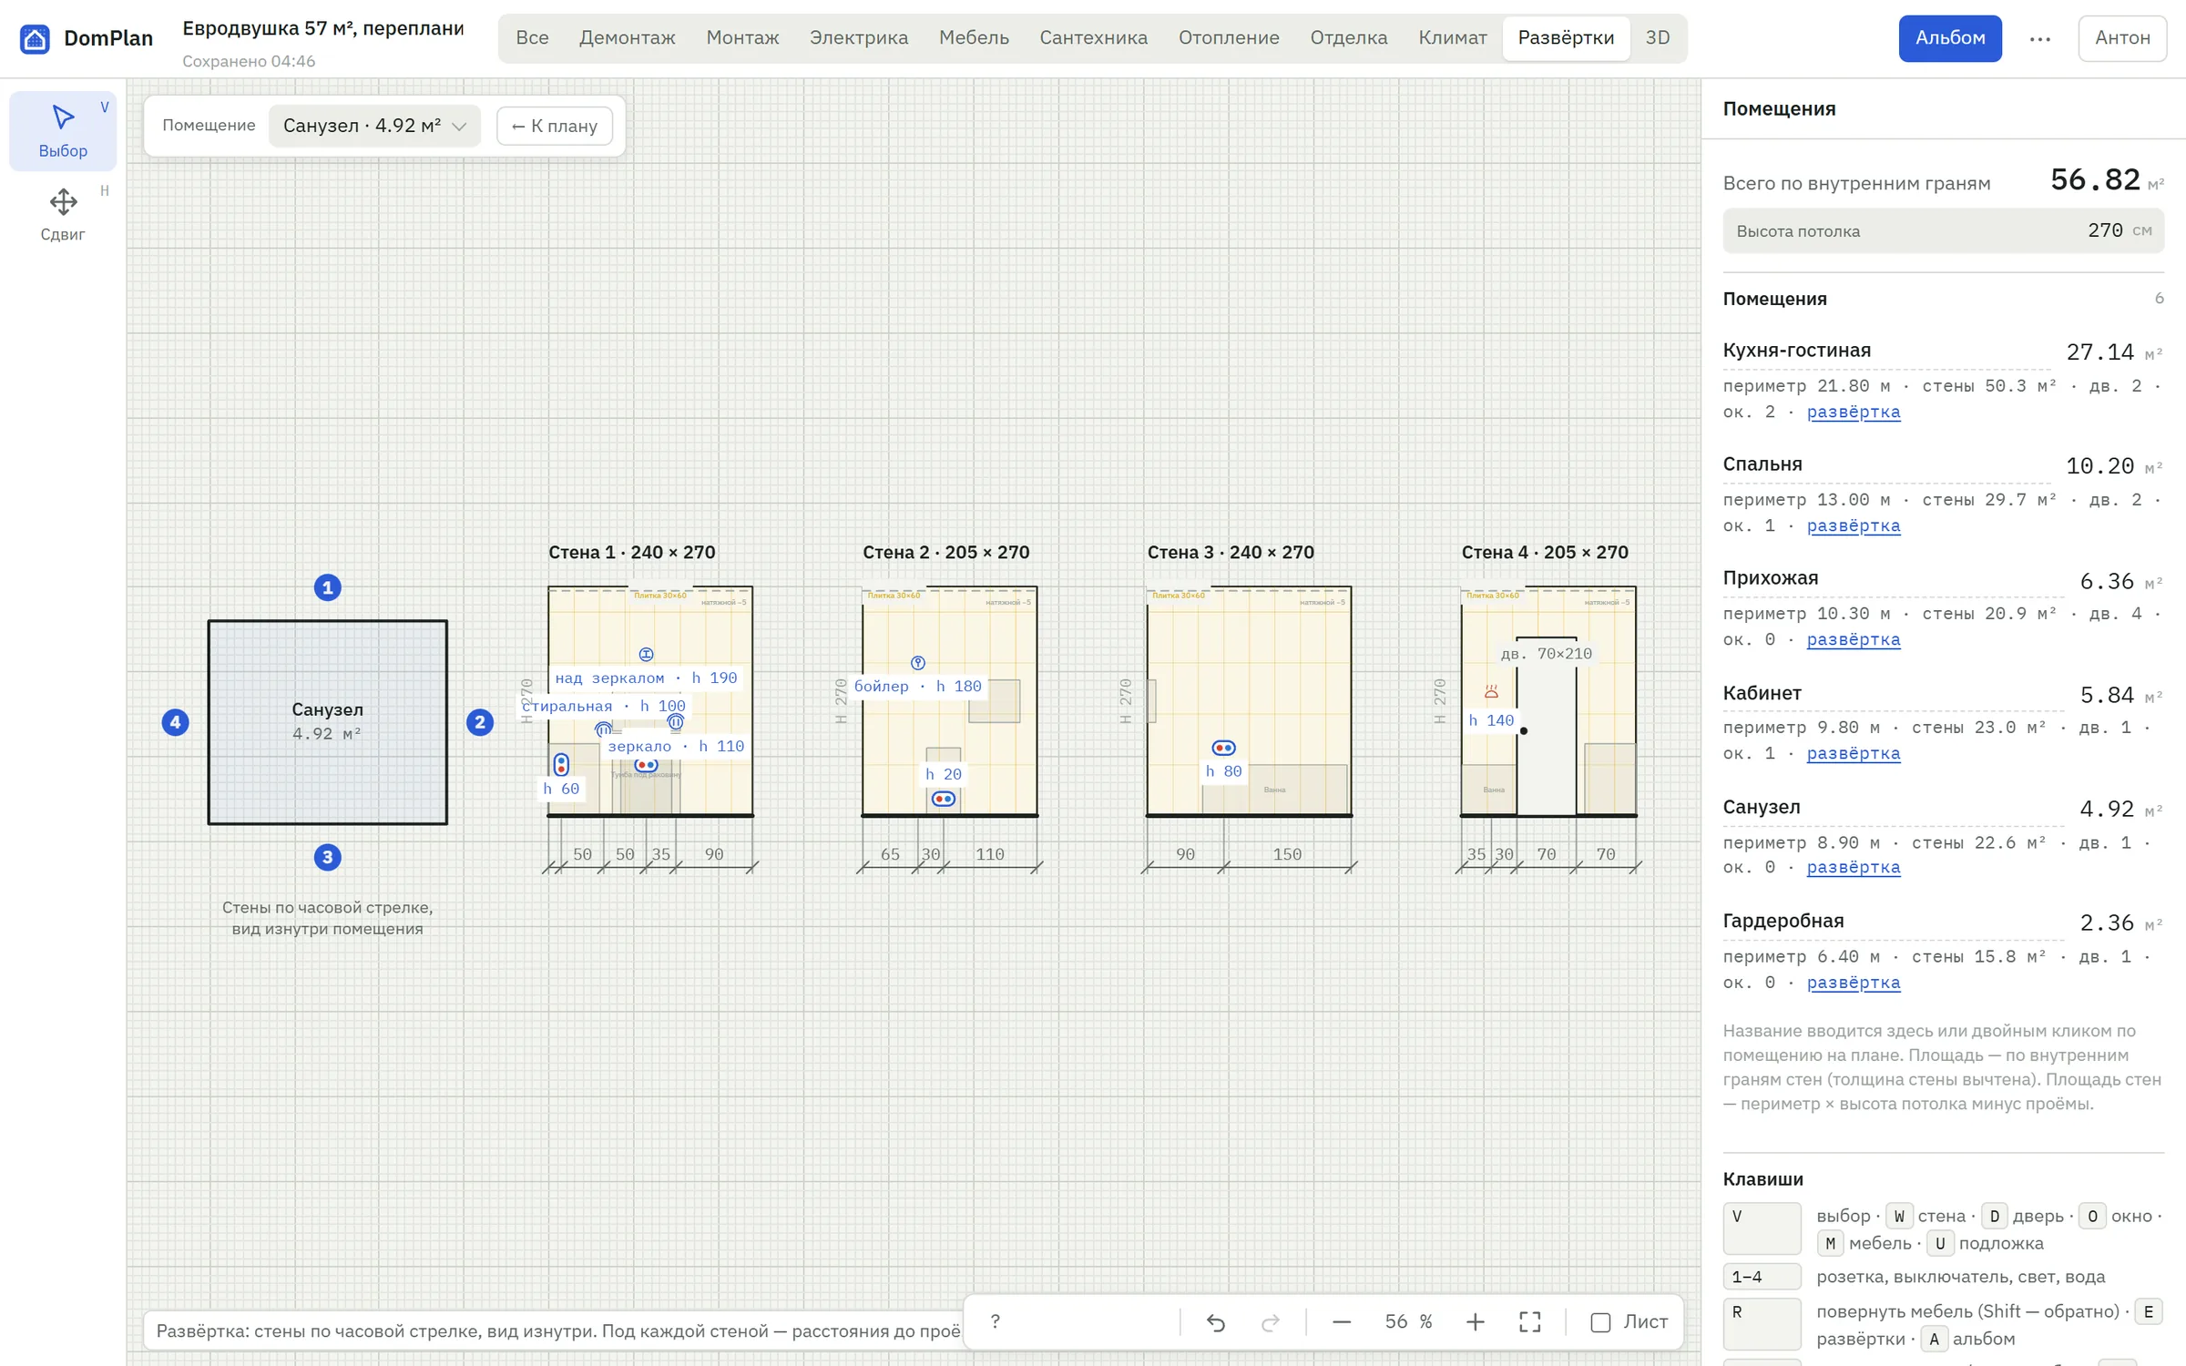Select the Выбор arrow tool
The image size is (2186, 1366).
click(63, 131)
